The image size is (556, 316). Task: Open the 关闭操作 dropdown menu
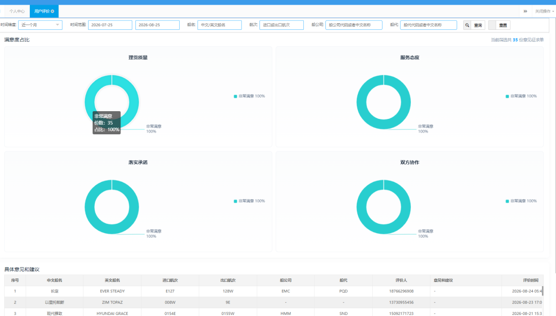544,11
